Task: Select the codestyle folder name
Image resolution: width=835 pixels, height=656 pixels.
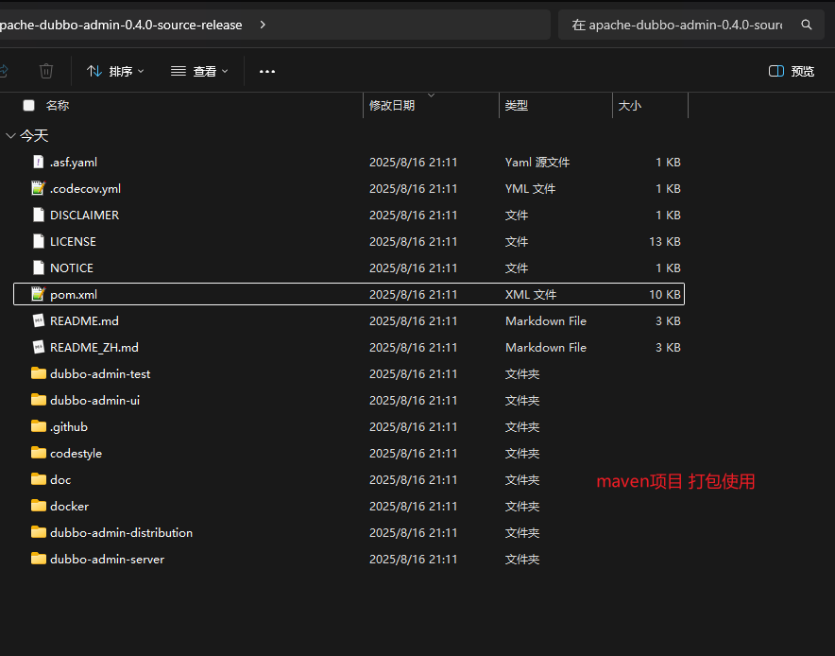Action: [76, 454]
